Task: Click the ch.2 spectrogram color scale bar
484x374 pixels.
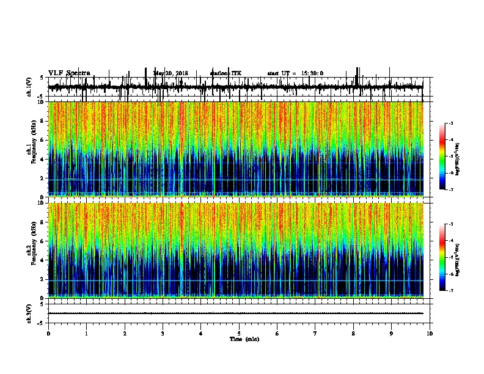Action: pyautogui.click(x=442, y=257)
